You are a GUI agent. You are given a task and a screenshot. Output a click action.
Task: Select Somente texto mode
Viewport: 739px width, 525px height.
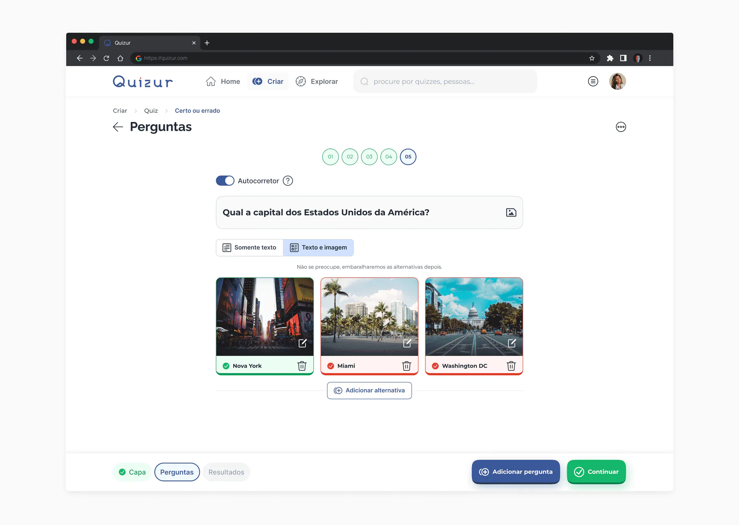[249, 247]
